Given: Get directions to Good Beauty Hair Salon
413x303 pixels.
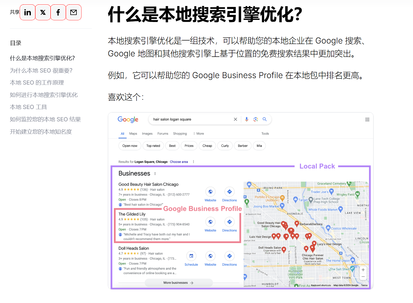Looking at the screenshot, I should (229, 192).
